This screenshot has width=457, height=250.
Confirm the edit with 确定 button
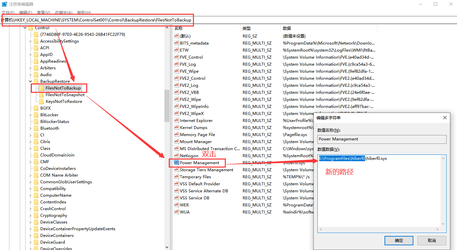pos(399,241)
